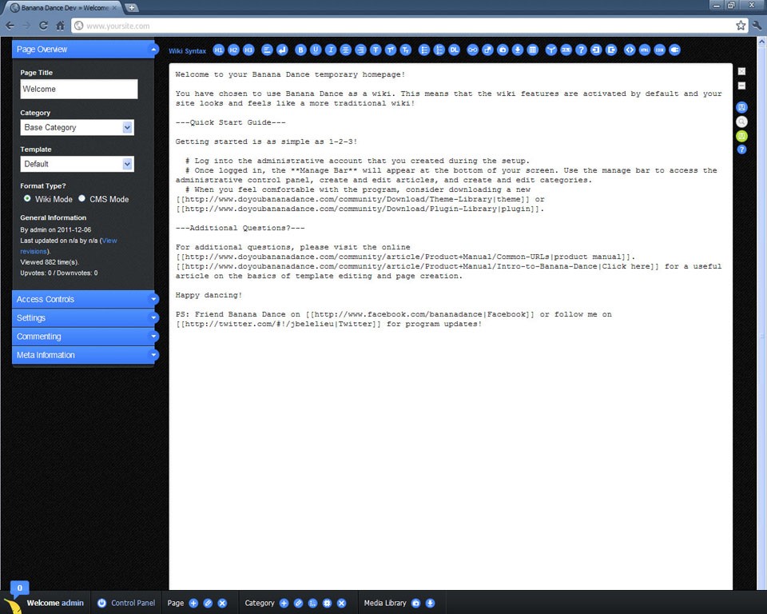Click the Wiki Syntax label link

[187, 51]
